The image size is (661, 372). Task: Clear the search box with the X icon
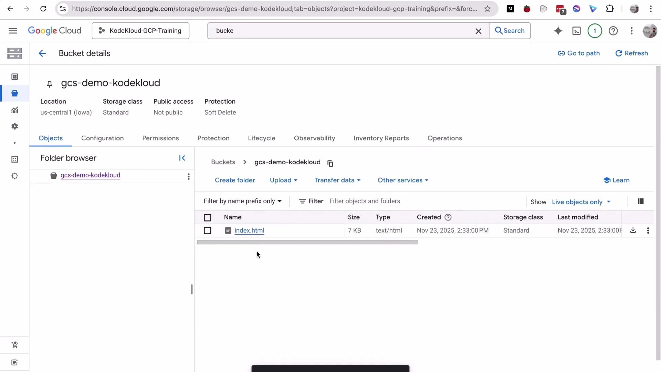[x=478, y=31]
